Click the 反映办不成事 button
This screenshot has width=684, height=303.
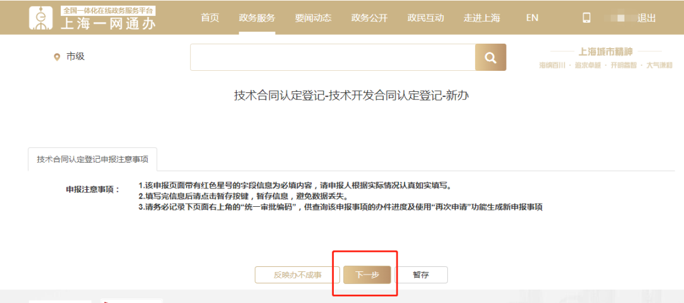298,275
